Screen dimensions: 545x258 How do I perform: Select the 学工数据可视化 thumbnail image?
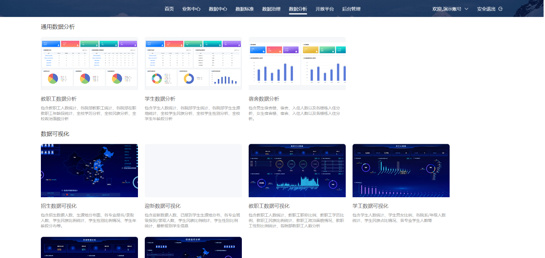(401, 170)
